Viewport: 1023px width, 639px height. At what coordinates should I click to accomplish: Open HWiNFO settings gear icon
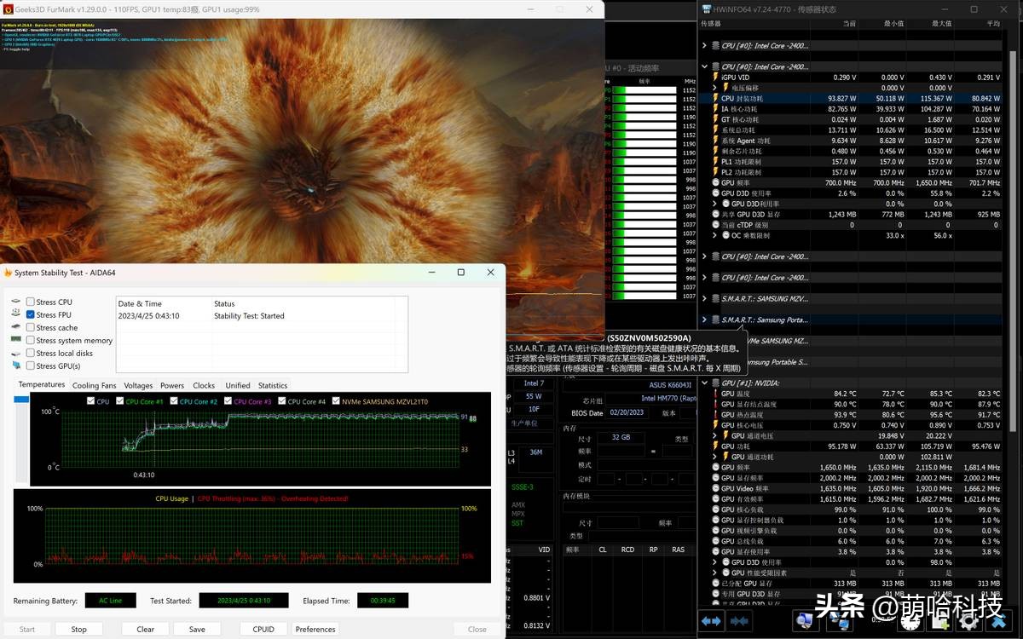click(968, 621)
